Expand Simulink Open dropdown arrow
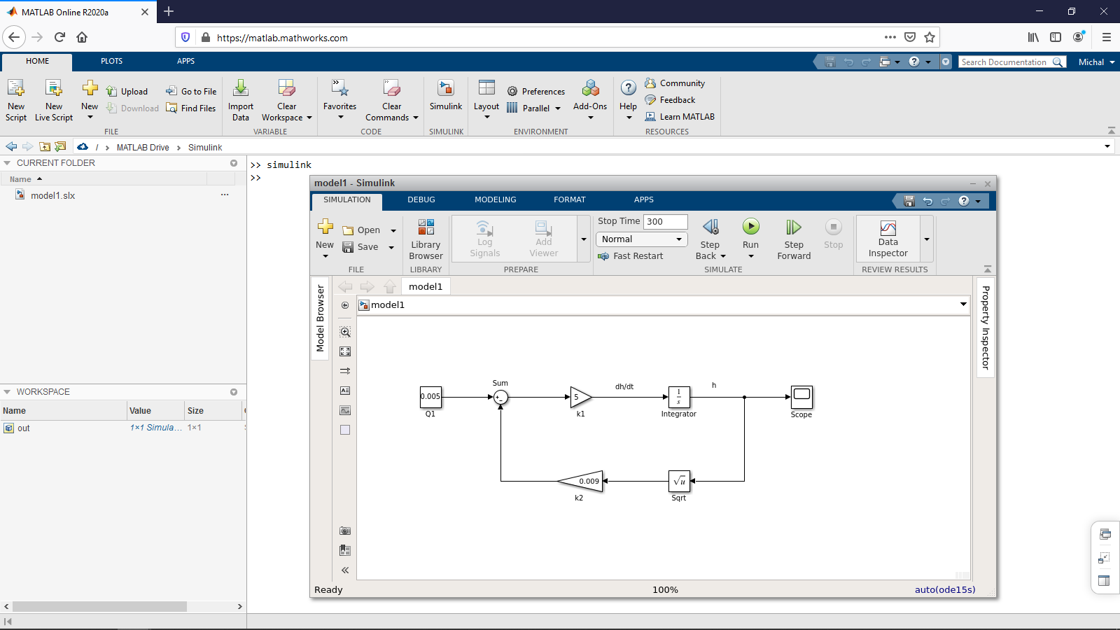 click(393, 230)
